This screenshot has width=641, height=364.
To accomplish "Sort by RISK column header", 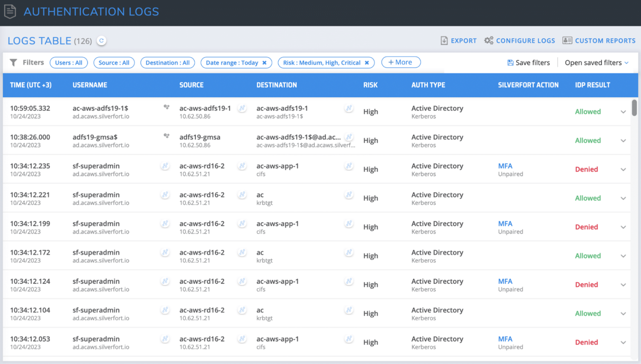I will point(370,85).
